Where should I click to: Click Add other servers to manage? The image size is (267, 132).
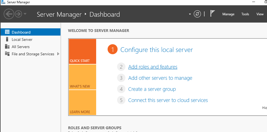pyautogui.click(x=160, y=78)
